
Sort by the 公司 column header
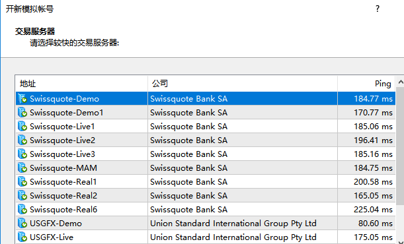243,84
